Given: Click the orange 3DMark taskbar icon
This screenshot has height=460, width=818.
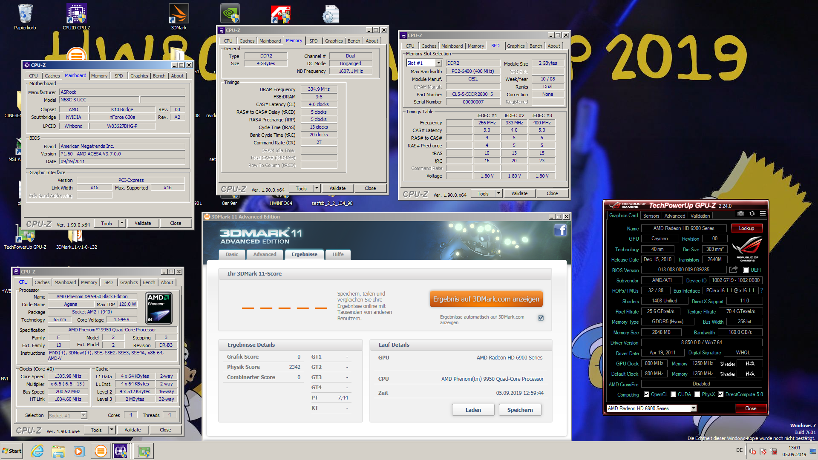Looking at the screenshot, I should tap(101, 451).
